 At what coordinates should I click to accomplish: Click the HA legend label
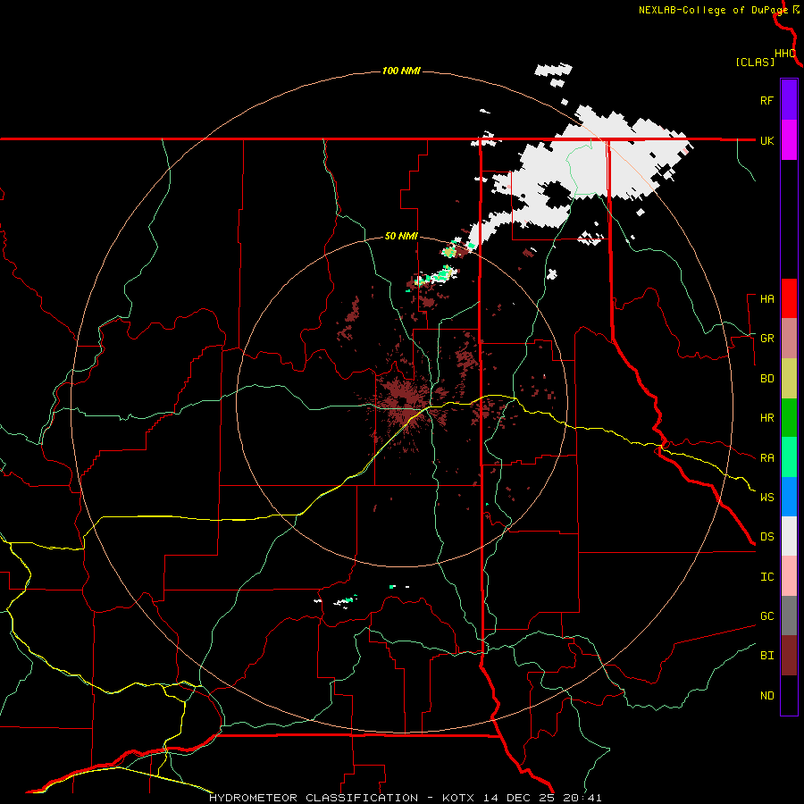(x=766, y=299)
